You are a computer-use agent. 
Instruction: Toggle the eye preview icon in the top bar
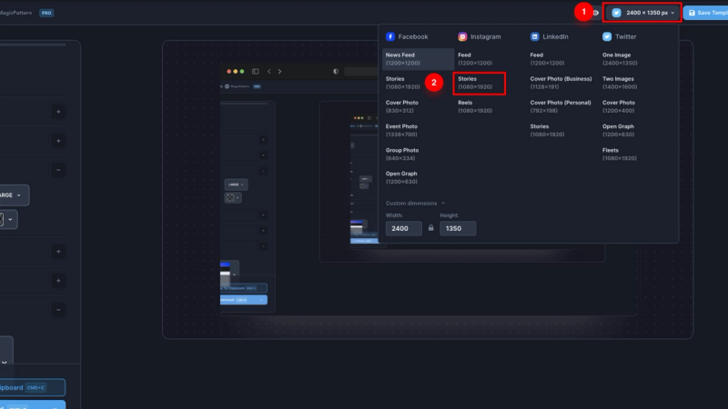pyautogui.click(x=596, y=13)
